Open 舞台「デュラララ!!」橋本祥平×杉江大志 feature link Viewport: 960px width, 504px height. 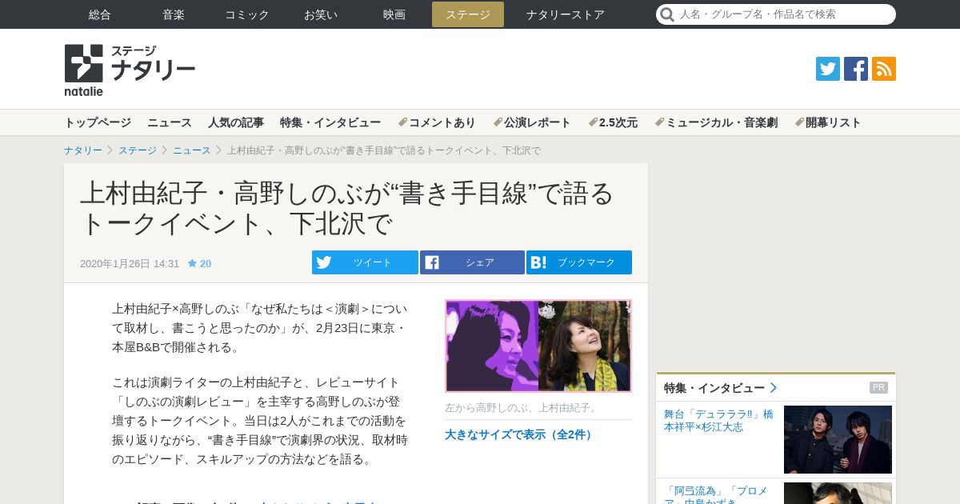tap(718, 421)
